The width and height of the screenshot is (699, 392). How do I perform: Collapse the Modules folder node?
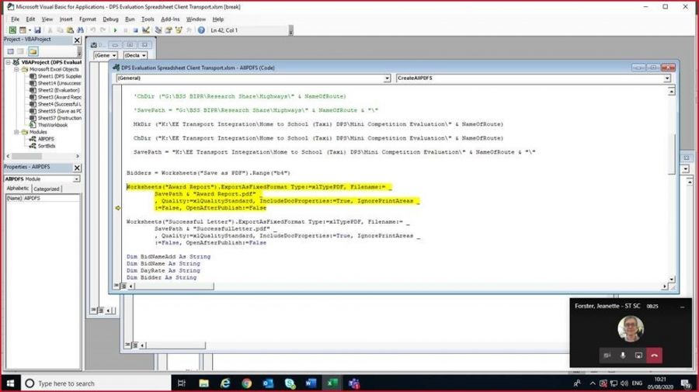coord(16,132)
